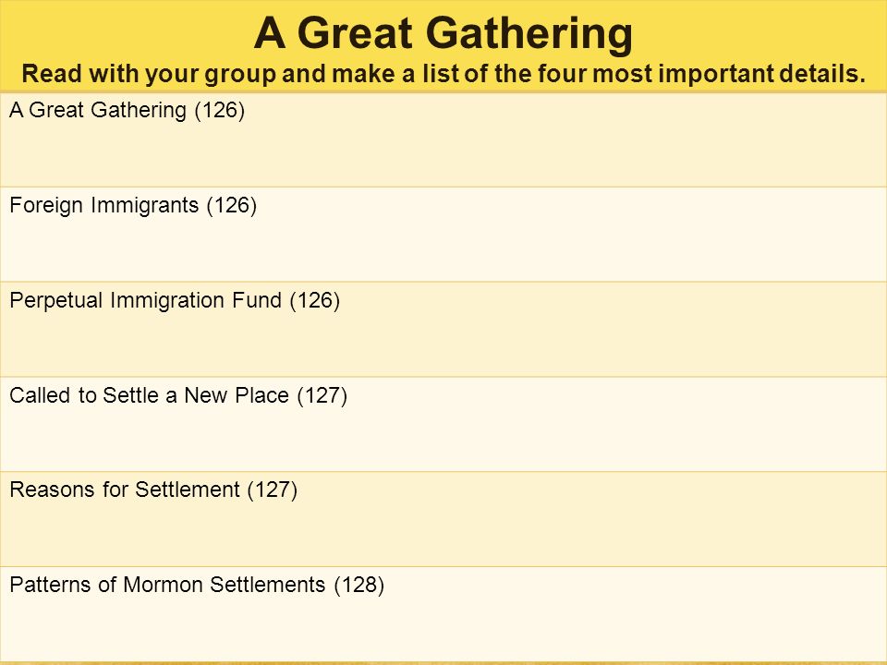
Task: Click empty space below Called to Settle label
Action: click(x=443, y=439)
